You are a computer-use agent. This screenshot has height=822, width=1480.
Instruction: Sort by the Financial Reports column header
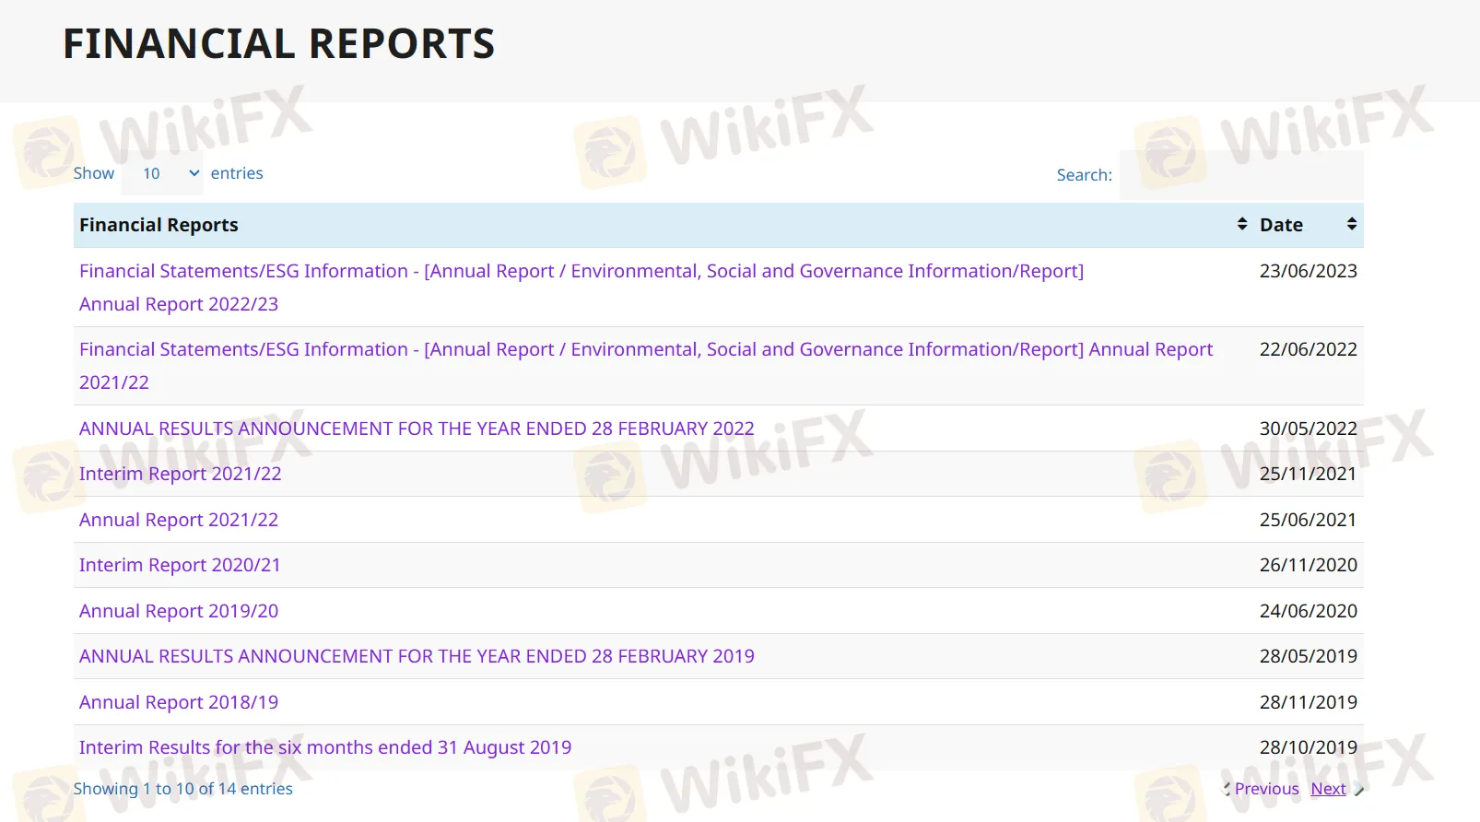point(664,225)
